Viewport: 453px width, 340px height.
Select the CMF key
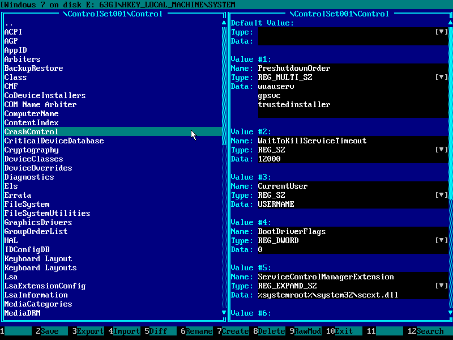113,86
